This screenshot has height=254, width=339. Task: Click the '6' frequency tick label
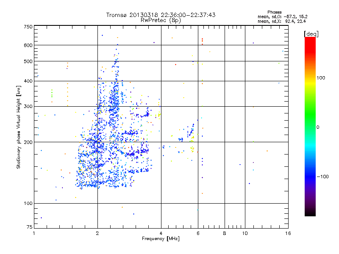(198, 233)
